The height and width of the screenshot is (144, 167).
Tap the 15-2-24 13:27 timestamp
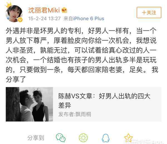coord(44,19)
